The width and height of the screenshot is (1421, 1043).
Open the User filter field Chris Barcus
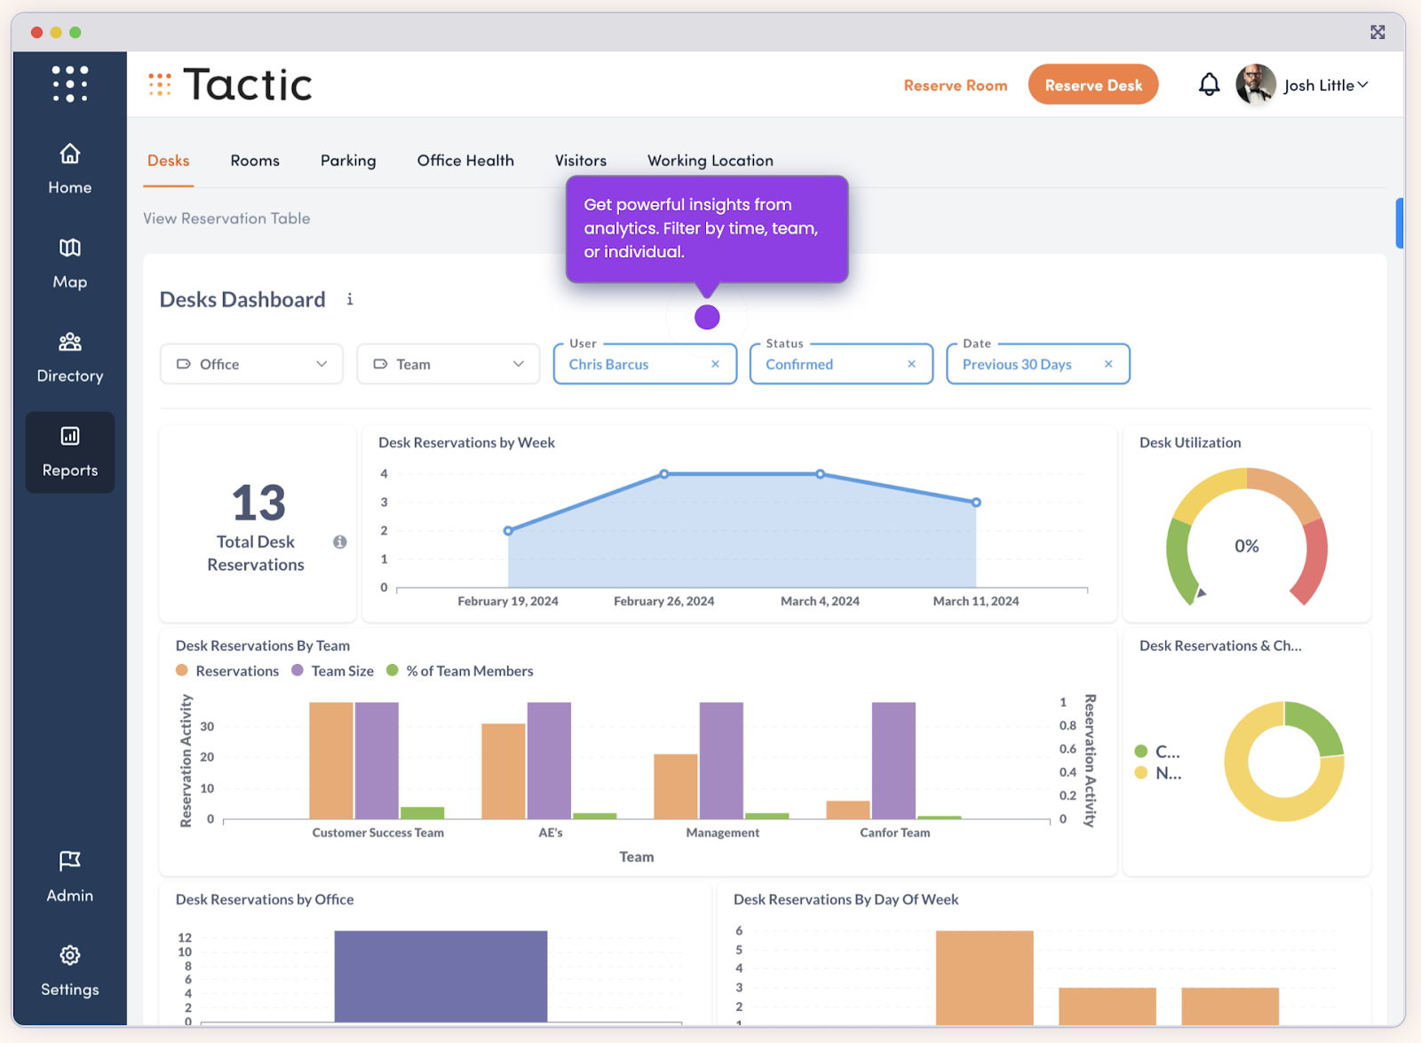645,364
